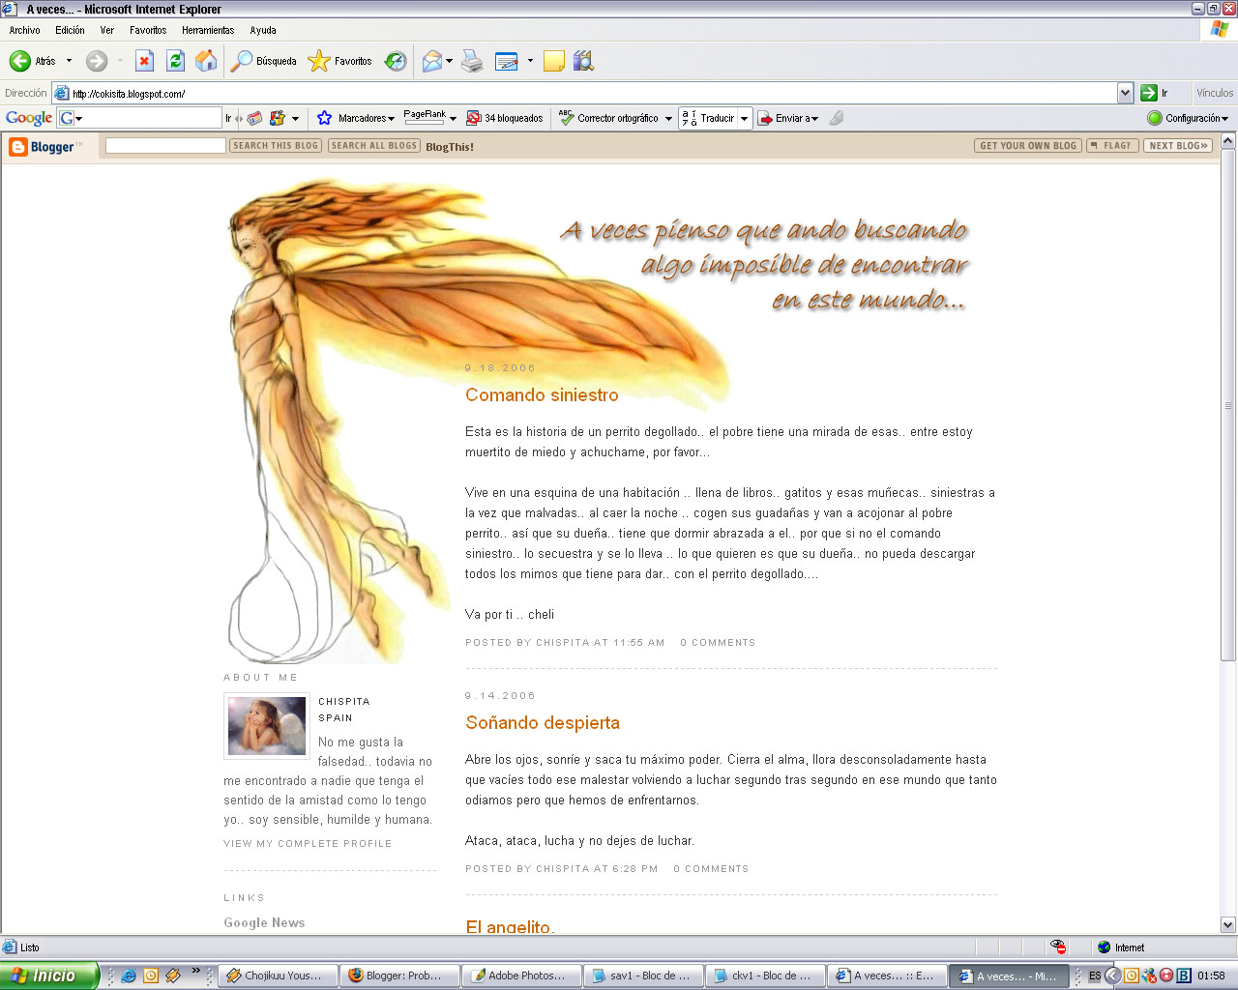Click the 0 COMMENTS link under Comando siniestro
1238x990 pixels.
click(718, 643)
